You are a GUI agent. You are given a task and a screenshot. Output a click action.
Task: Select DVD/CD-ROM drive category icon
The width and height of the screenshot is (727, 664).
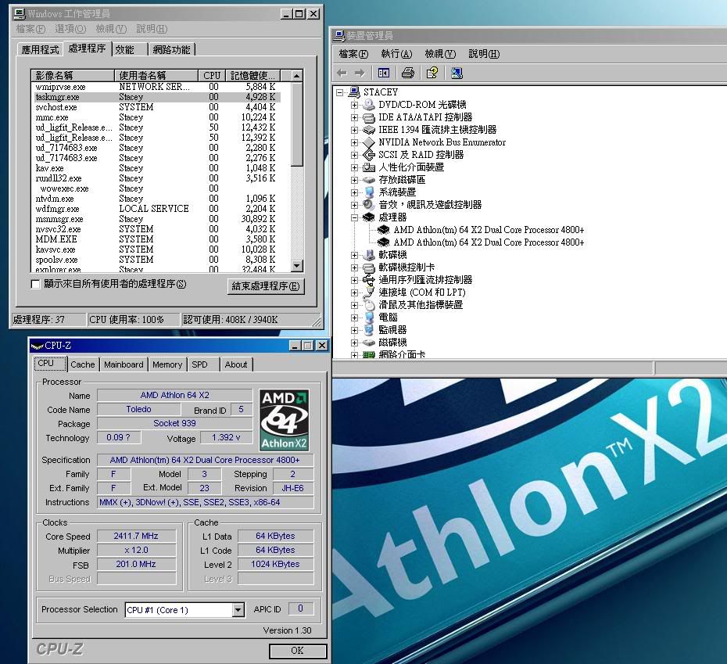[x=369, y=105]
